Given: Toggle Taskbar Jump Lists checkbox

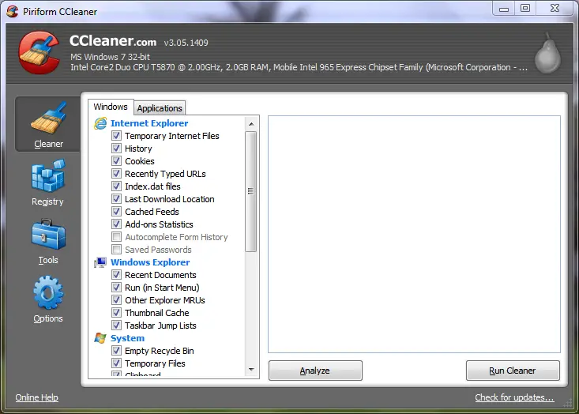Looking at the screenshot, I should tap(116, 325).
